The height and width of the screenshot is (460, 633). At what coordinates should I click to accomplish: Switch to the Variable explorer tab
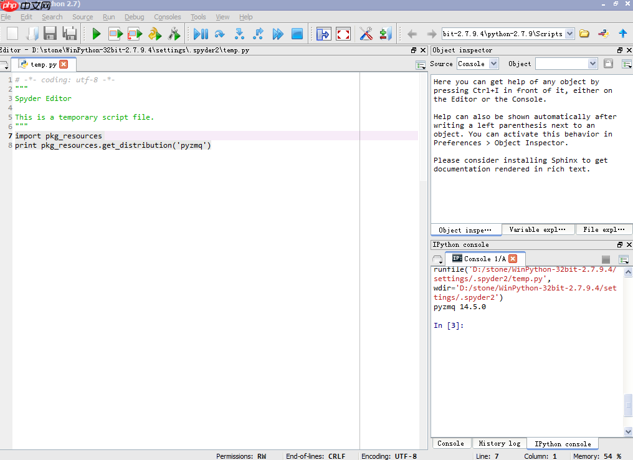click(x=538, y=230)
